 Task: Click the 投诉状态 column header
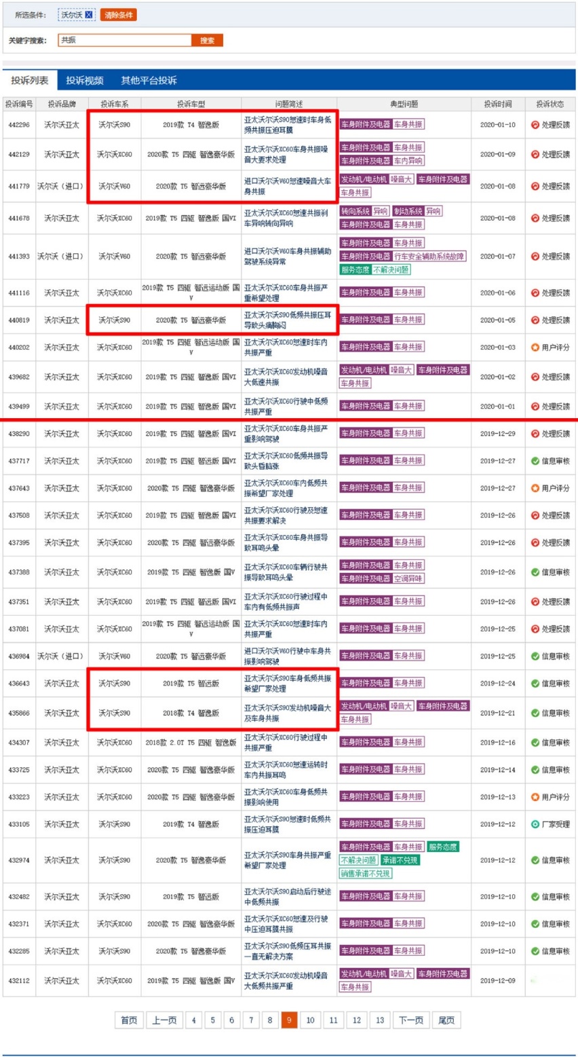click(x=550, y=105)
